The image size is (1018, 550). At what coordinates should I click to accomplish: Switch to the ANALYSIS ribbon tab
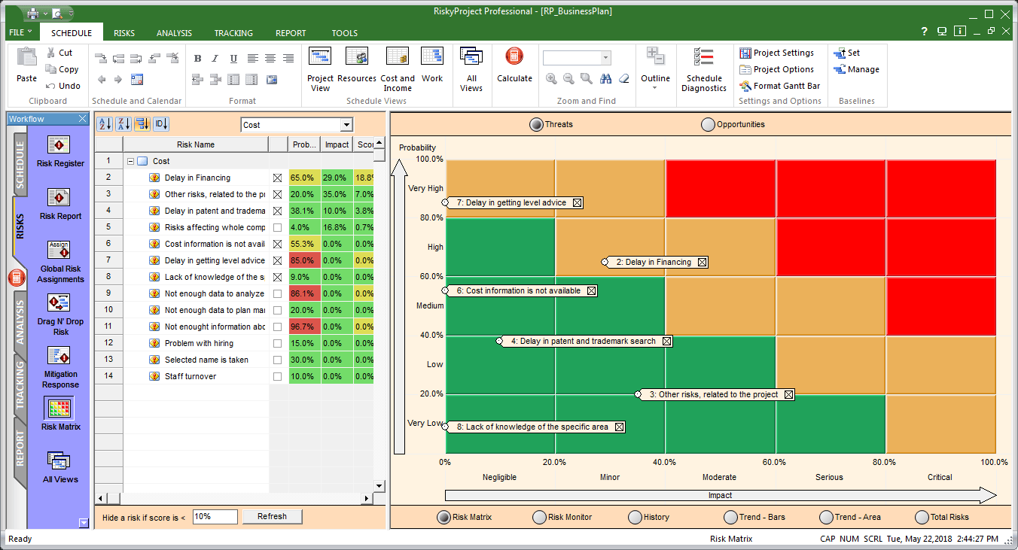174,33
